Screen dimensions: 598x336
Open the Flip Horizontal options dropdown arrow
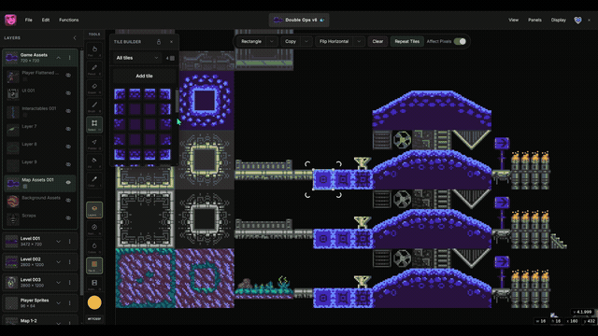click(359, 41)
